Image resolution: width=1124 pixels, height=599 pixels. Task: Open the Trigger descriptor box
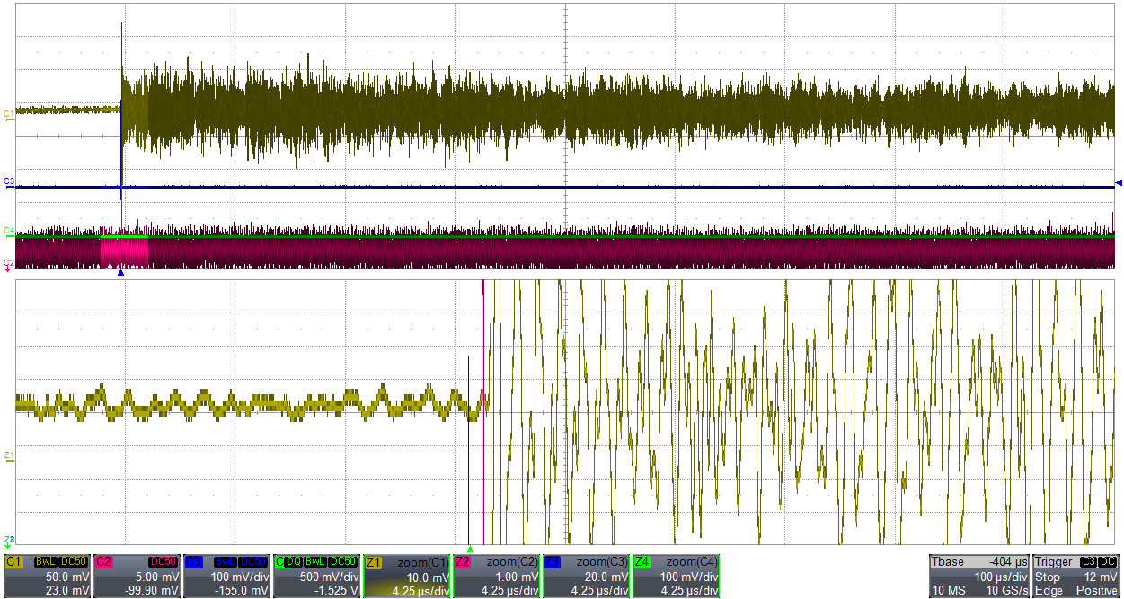point(1076,576)
